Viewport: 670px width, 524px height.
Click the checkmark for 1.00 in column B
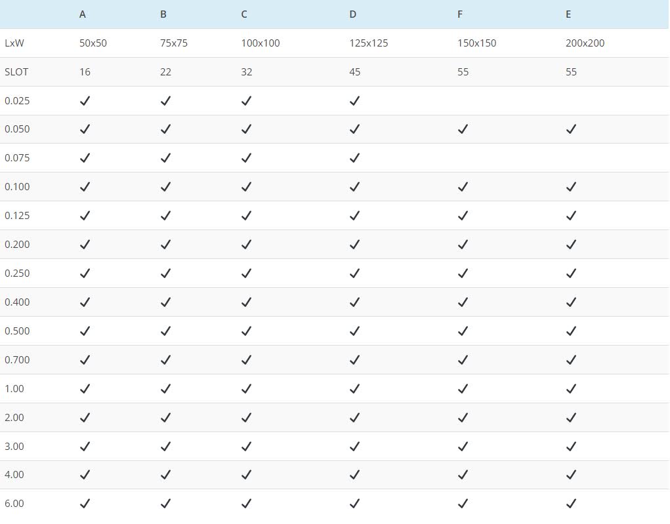pyautogui.click(x=165, y=389)
